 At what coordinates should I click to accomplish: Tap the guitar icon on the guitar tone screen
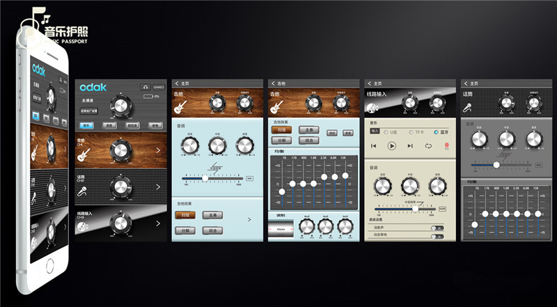(180, 107)
